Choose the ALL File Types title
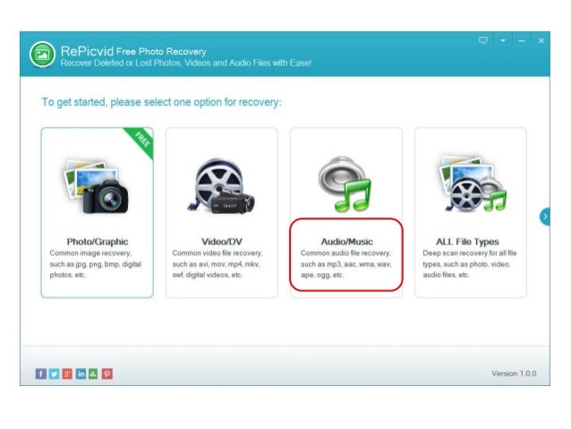 467,242
